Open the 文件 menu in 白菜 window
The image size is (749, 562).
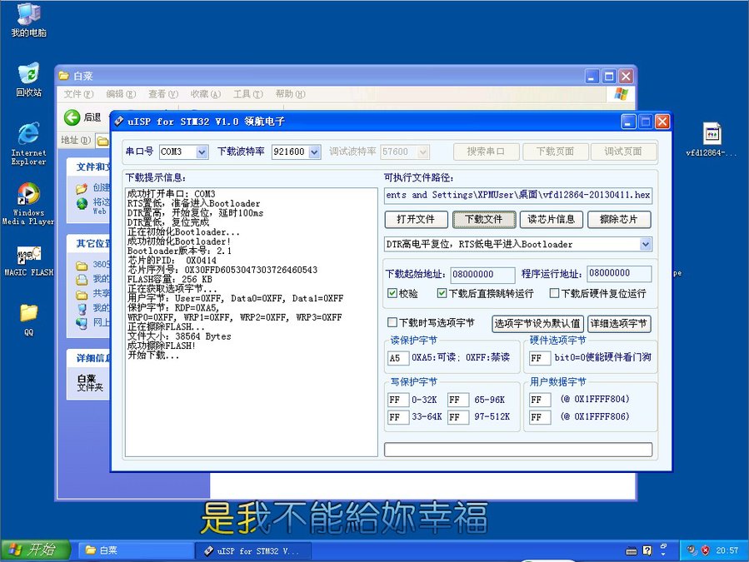coord(77,94)
